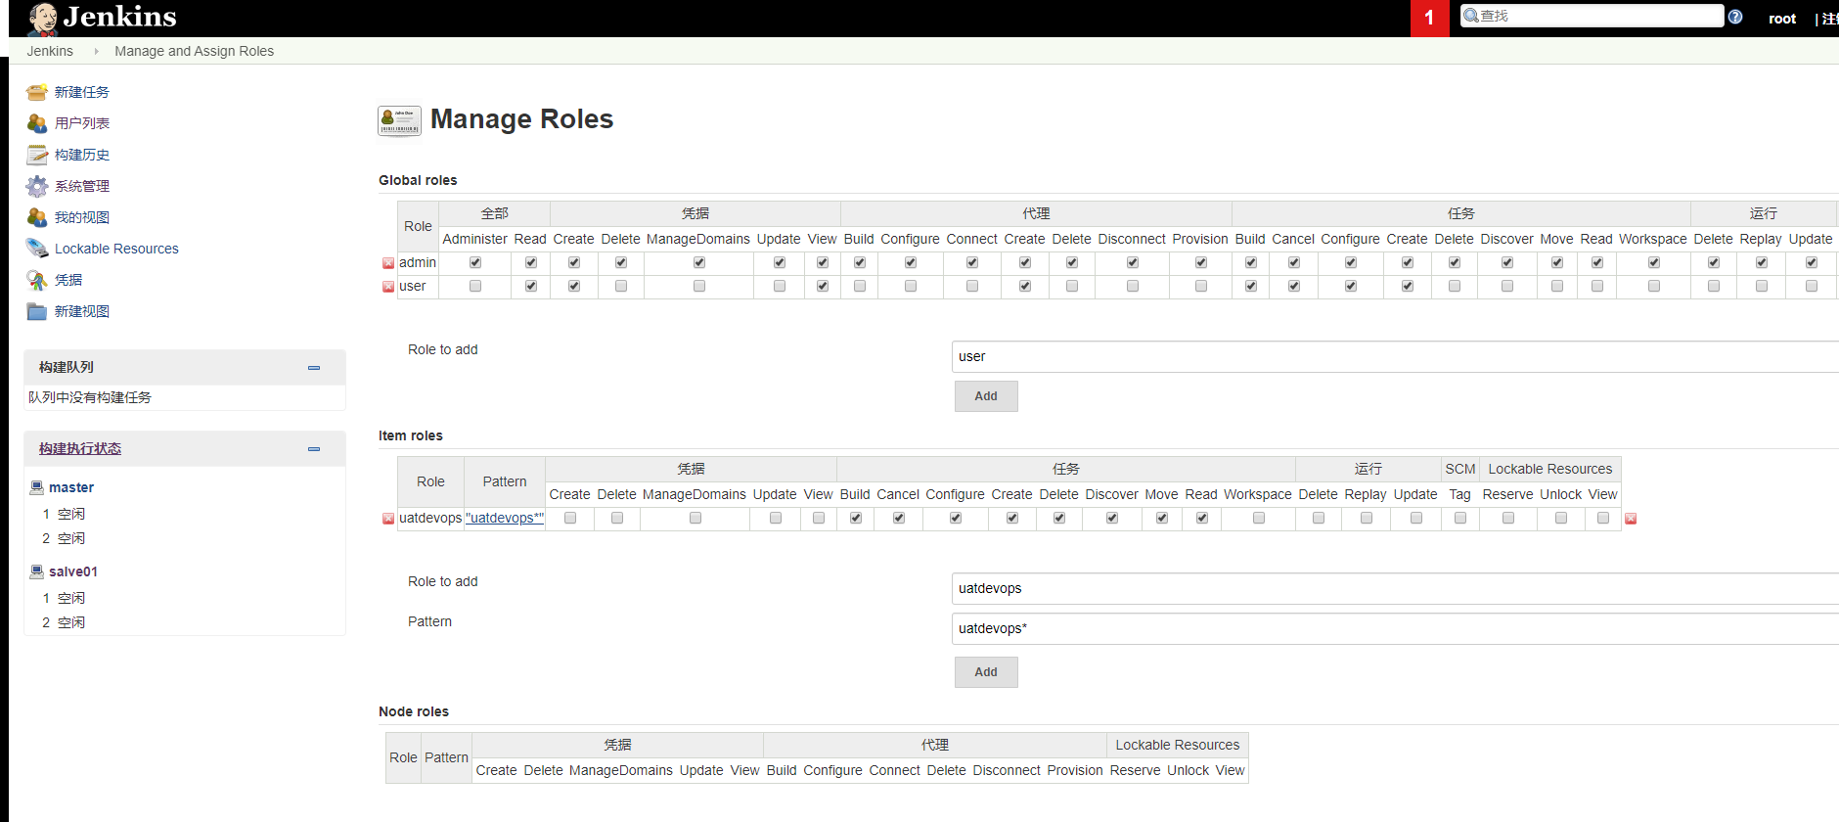Focus global Role to add field
The image size is (1839, 822).
click(1395, 356)
